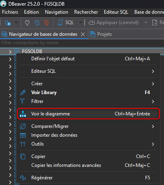
Task: Open the Rechercher menu
Action: 86,12
